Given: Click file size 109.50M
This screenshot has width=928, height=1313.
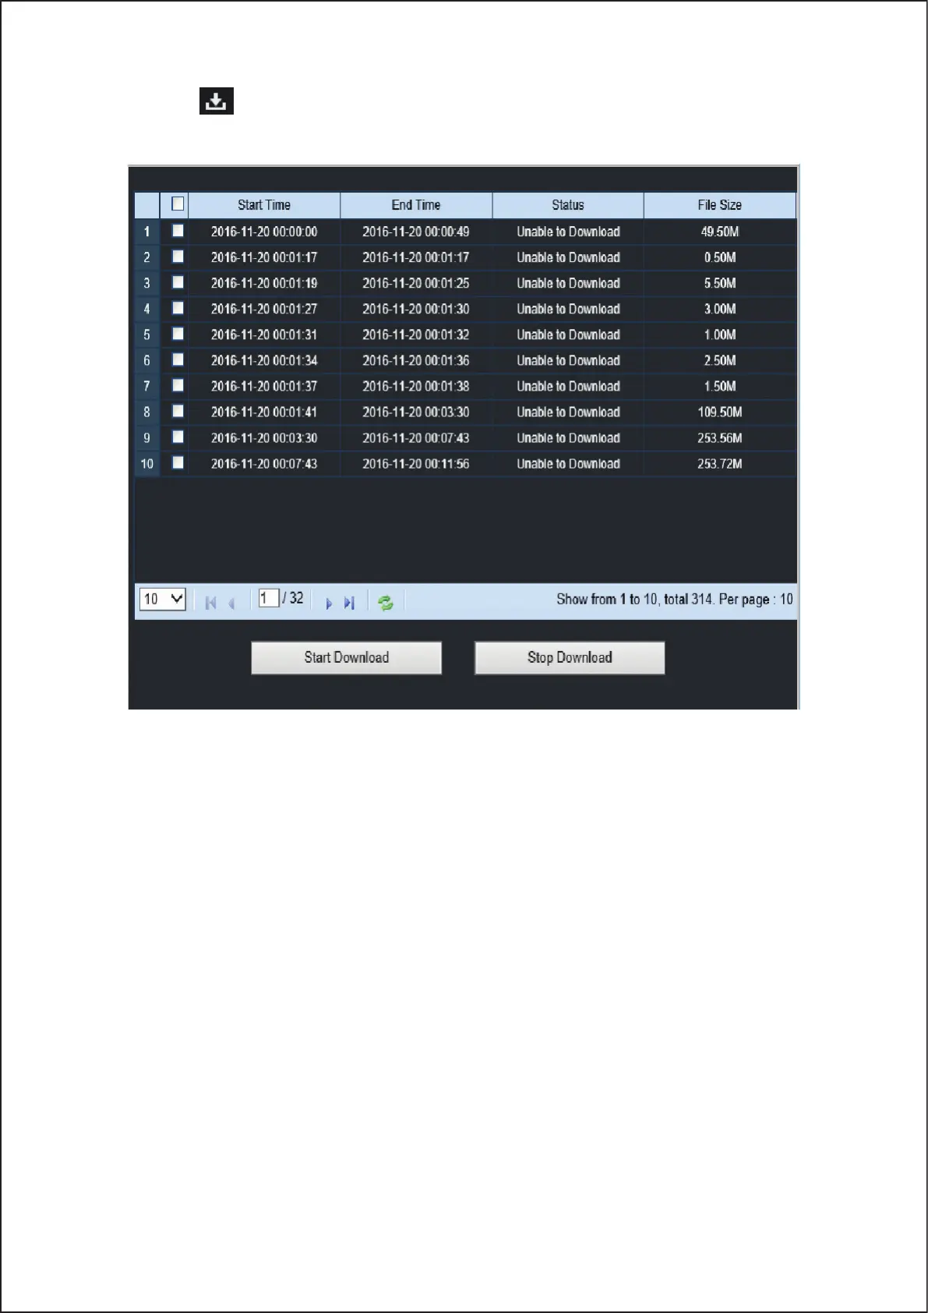Looking at the screenshot, I should (720, 412).
